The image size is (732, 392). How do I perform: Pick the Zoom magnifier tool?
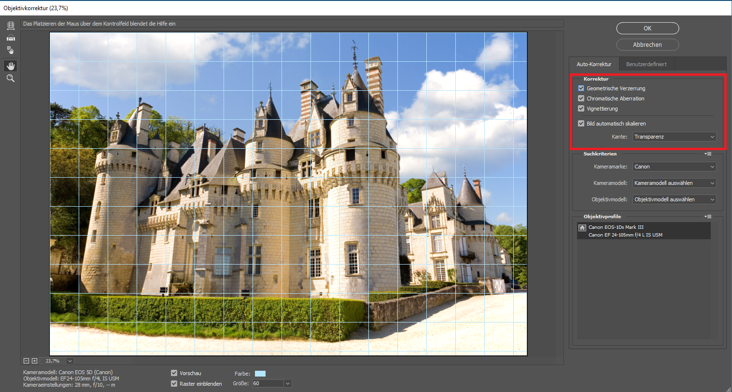point(11,78)
